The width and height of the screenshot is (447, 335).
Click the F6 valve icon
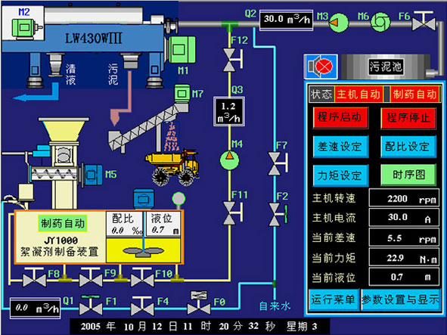pyautogui.click(x=424, y=21)
